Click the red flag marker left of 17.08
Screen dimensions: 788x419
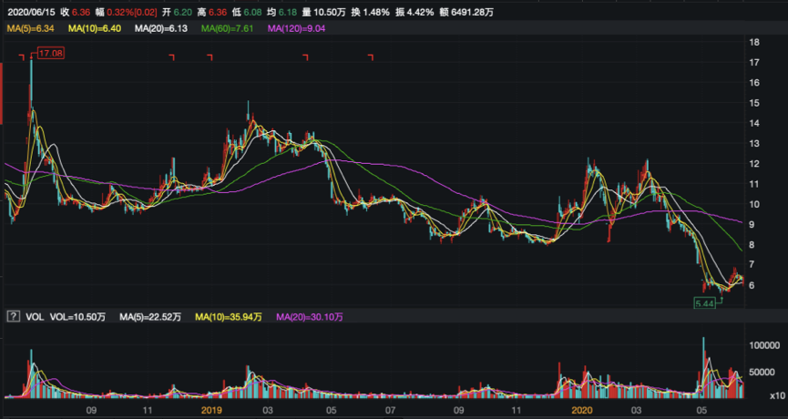click(23, 57)
